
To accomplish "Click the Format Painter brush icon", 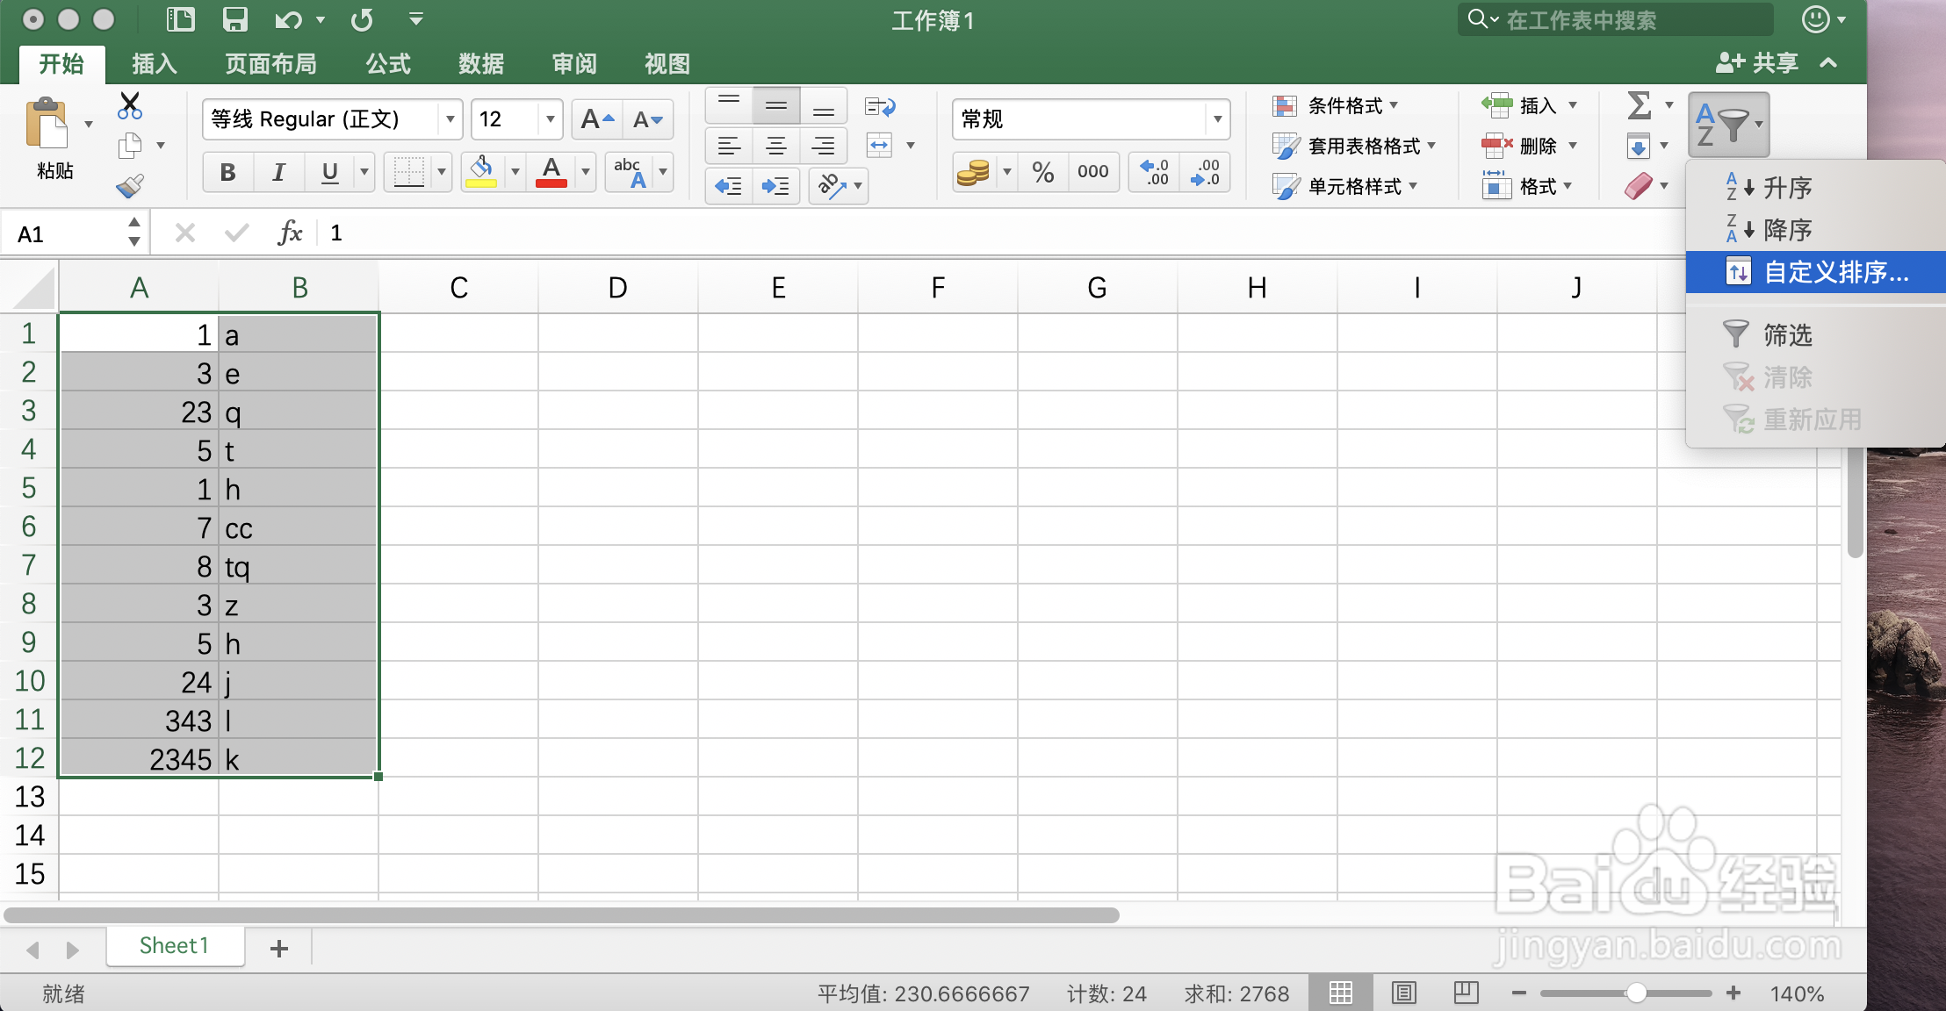I will (130, 186).
